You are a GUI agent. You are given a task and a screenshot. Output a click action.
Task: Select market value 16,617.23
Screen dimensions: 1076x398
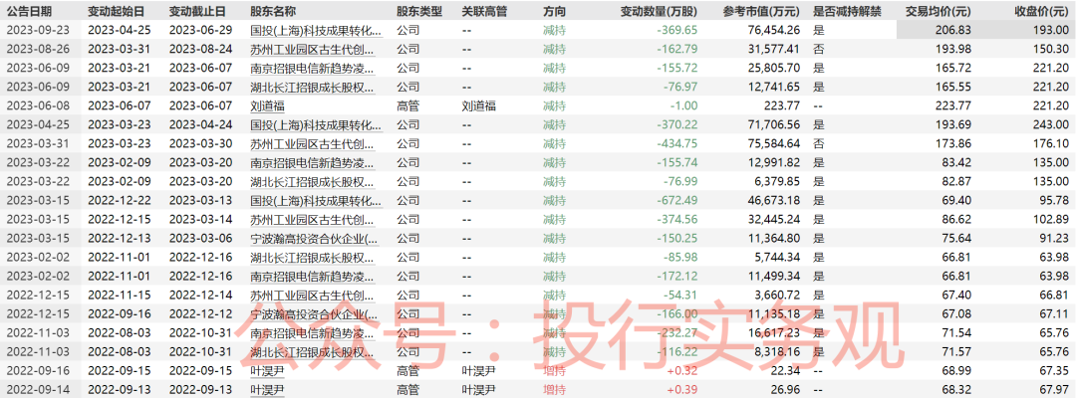(x=774, y=333)
